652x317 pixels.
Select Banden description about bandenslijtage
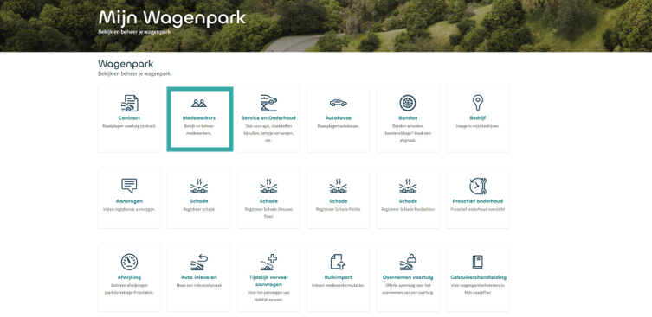click(408, 133)
